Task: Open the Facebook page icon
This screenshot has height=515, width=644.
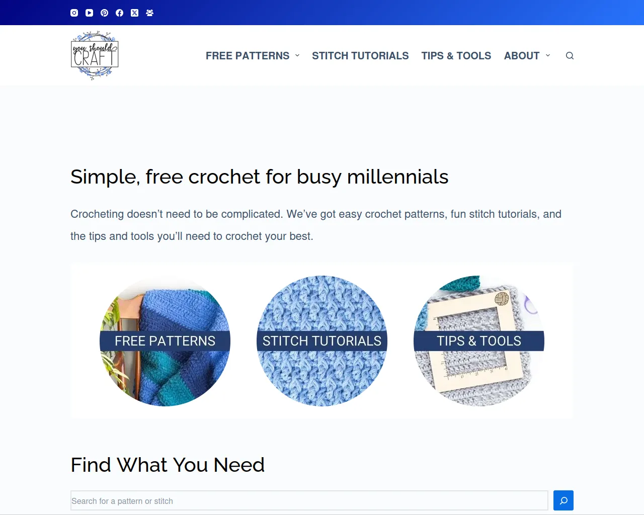Action: coord(119,13)
